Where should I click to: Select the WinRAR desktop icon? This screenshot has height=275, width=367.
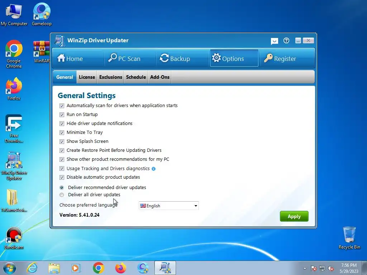tap(42, 52)
